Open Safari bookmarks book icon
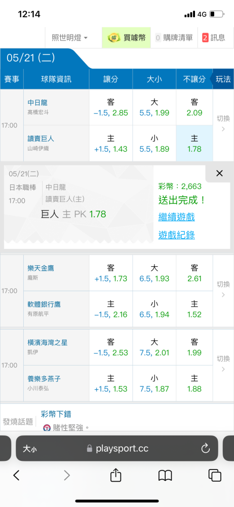234x507 pixels. click(x=165, y=476)
